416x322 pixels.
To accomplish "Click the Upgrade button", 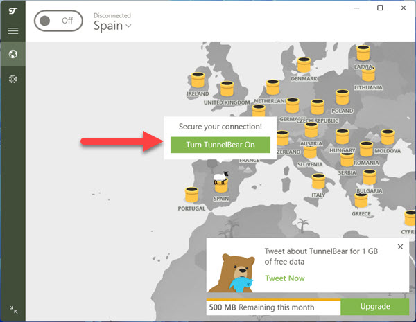I will [x=375, y=307].
